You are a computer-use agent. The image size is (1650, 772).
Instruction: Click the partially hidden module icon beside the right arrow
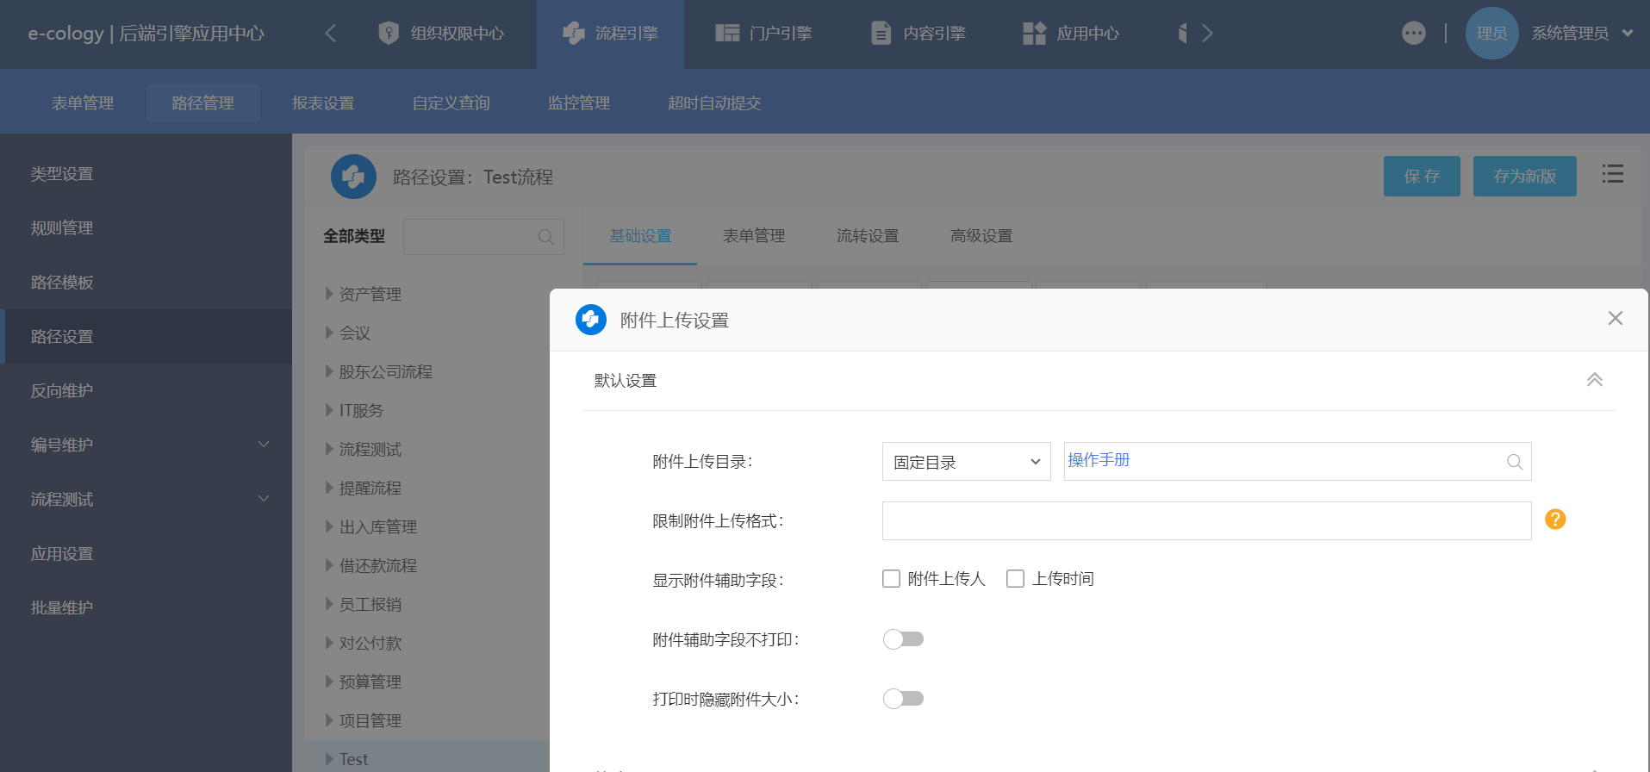tap(1183, 34)
